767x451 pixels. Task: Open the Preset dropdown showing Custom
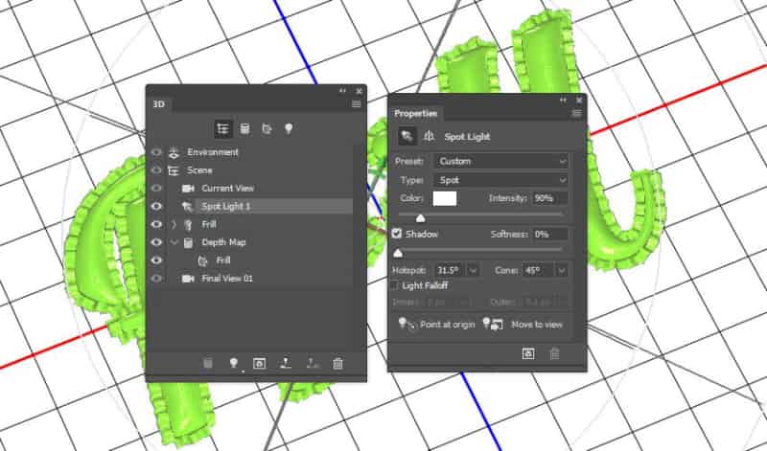coord(500,161)
